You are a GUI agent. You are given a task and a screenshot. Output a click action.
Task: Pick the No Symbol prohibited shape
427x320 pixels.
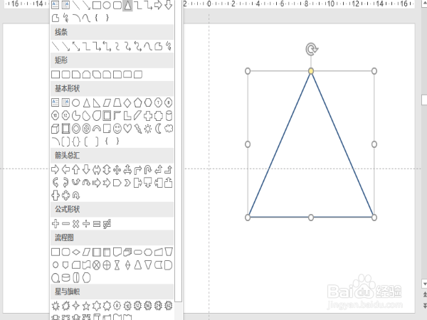pyautogui.click(x=86, y=129)
